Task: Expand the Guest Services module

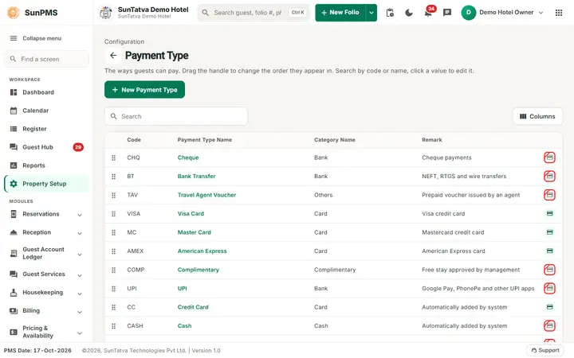Action: click(80, 275)
